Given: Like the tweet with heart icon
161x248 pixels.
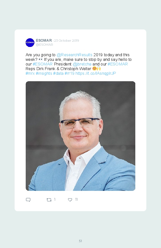Looking at the screenshot, I should (x=70, y=200).
